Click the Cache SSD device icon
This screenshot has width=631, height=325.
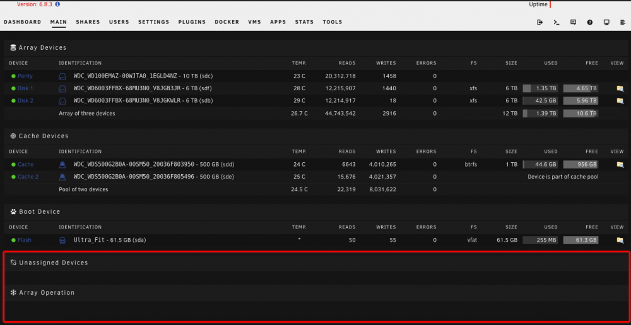(62, 165)
